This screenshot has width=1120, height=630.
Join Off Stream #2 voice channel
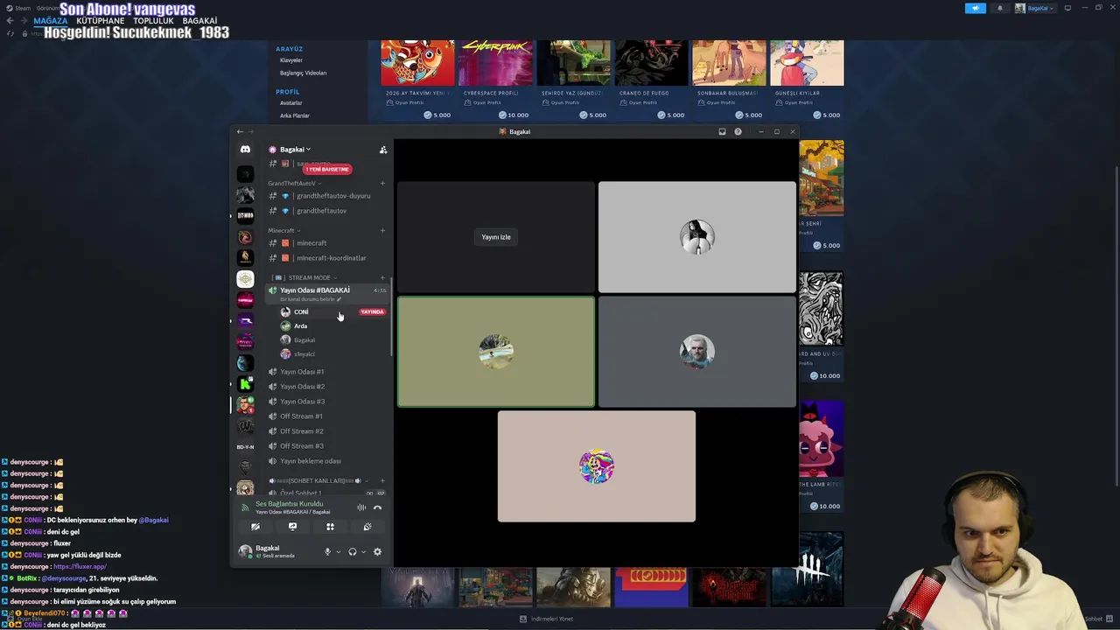pyautogui.click(x=327, y=431)
